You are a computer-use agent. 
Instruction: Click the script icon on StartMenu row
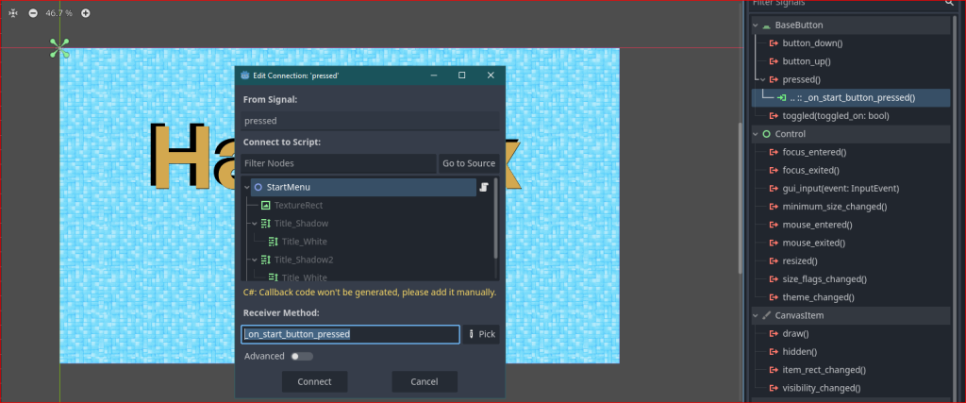tap(484, 188)
